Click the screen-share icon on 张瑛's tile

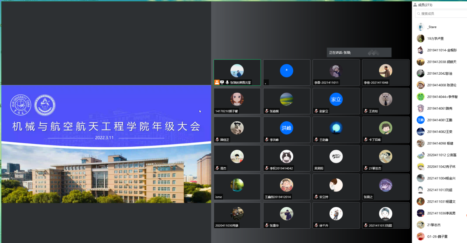[x=222, y=83]
